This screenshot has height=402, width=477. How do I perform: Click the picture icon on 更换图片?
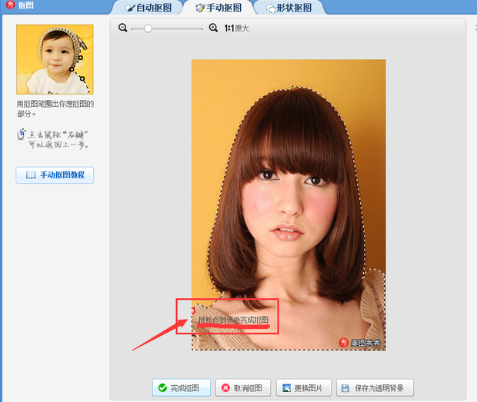(x=286, y=388)
